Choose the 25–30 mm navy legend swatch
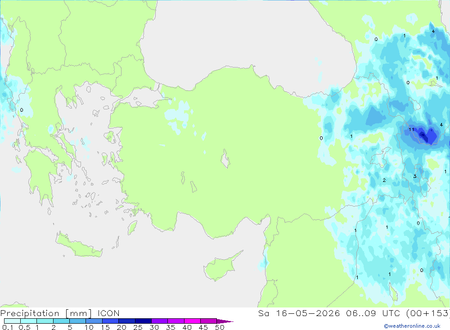This screenshot has height=330, width=450. click(143, 321)
